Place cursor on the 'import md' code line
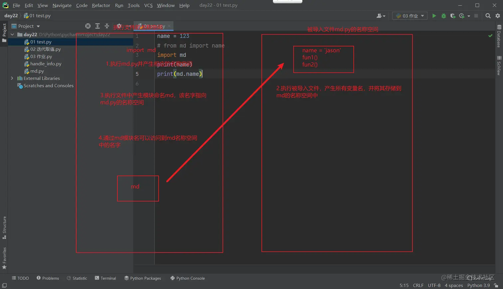Image resolution: width=503 pixels, height=289 pixels. (172, 55)
